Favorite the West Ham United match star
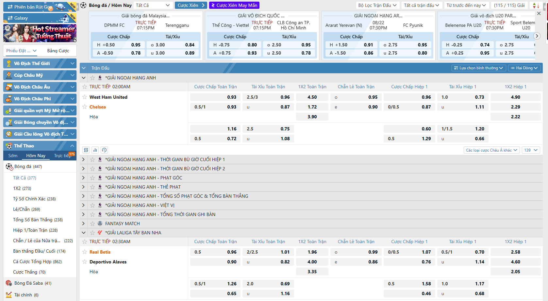Image resolution: width=548 pixels, height=301 pixels. (x=85, y=97)
